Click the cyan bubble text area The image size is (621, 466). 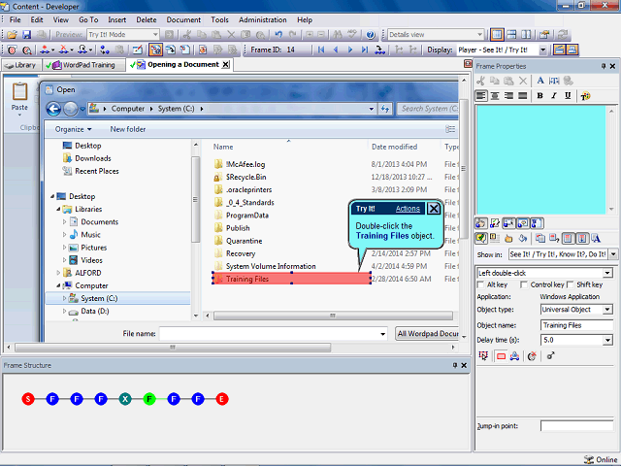541,159
